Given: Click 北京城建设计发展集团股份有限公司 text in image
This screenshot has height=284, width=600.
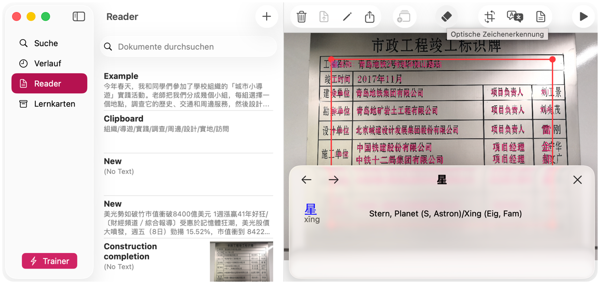Looking at the screenshot, I should [407, 130].
